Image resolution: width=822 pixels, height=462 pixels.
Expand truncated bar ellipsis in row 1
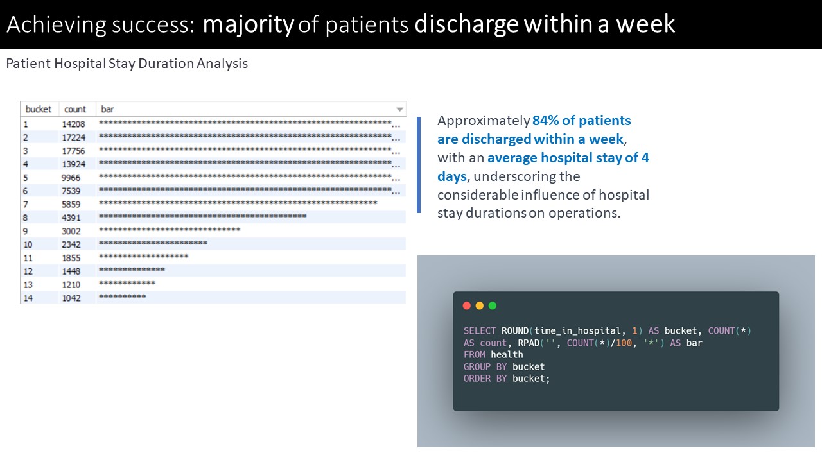(397, 124)
